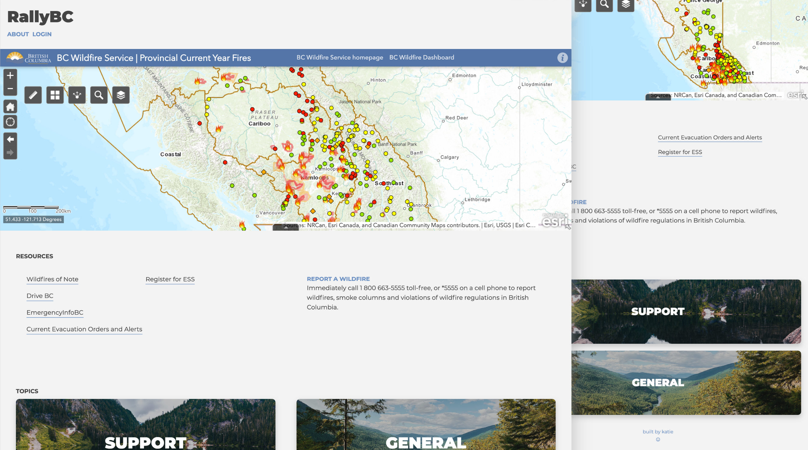
Task: Click the Red Deer label on map
Action: pos(457,118)
